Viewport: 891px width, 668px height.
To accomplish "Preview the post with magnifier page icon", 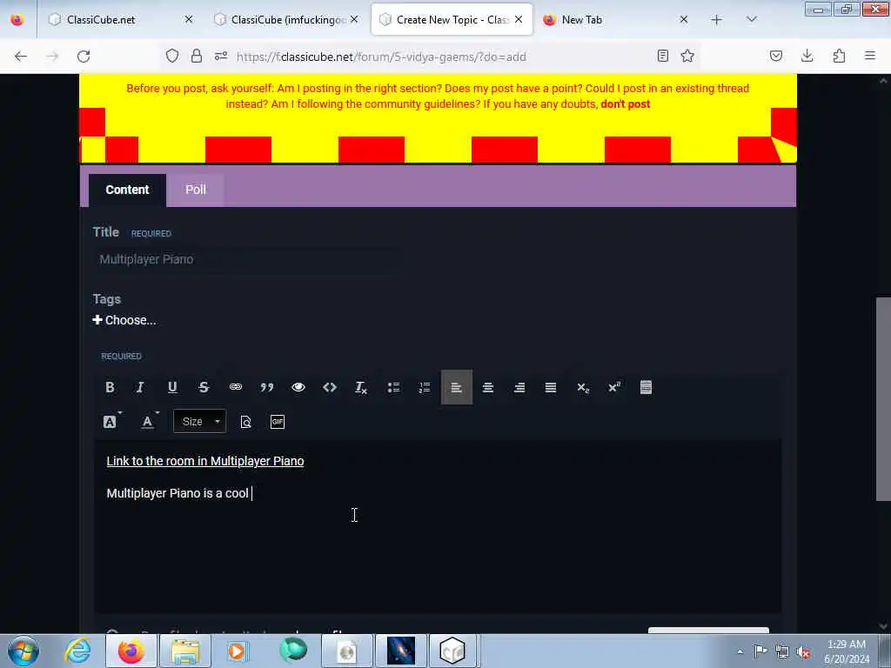I will click(x=246, y=422).
